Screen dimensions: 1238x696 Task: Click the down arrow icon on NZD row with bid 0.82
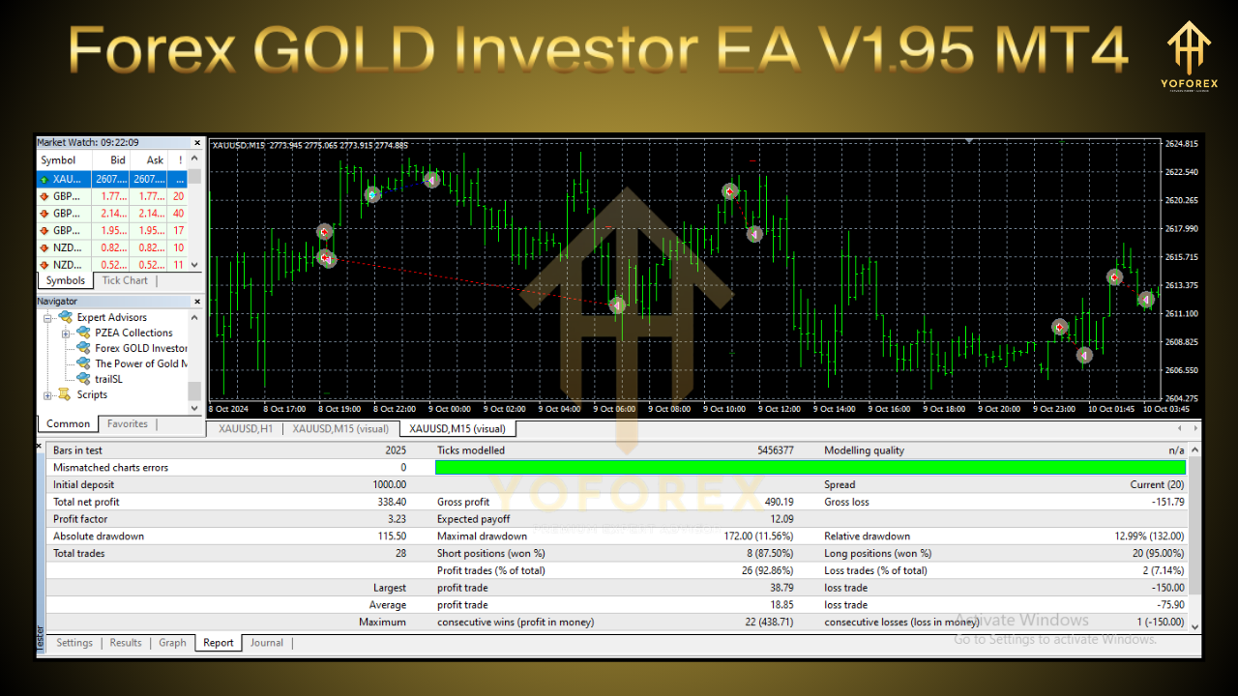44,248
